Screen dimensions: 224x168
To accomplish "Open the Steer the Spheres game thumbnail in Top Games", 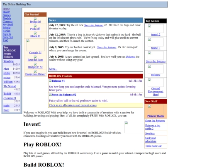I will pos(156,56).
